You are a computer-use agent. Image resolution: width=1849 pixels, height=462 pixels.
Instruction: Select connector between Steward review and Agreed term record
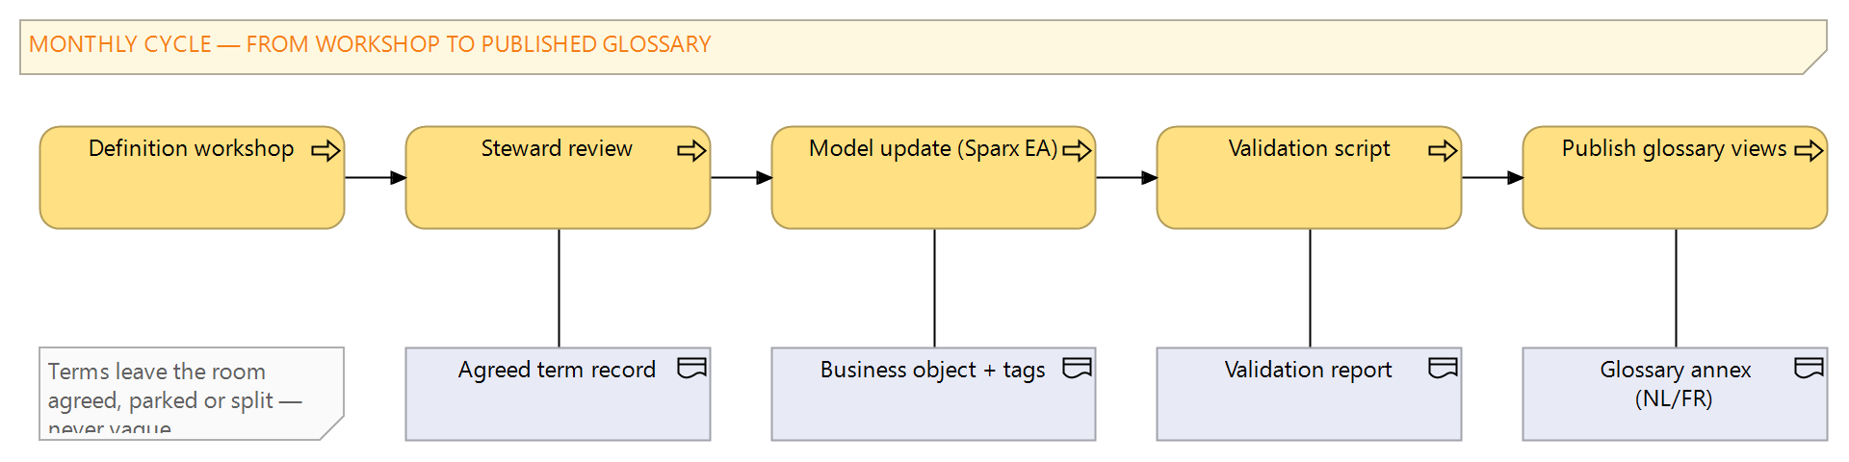[x=559, y=288]
